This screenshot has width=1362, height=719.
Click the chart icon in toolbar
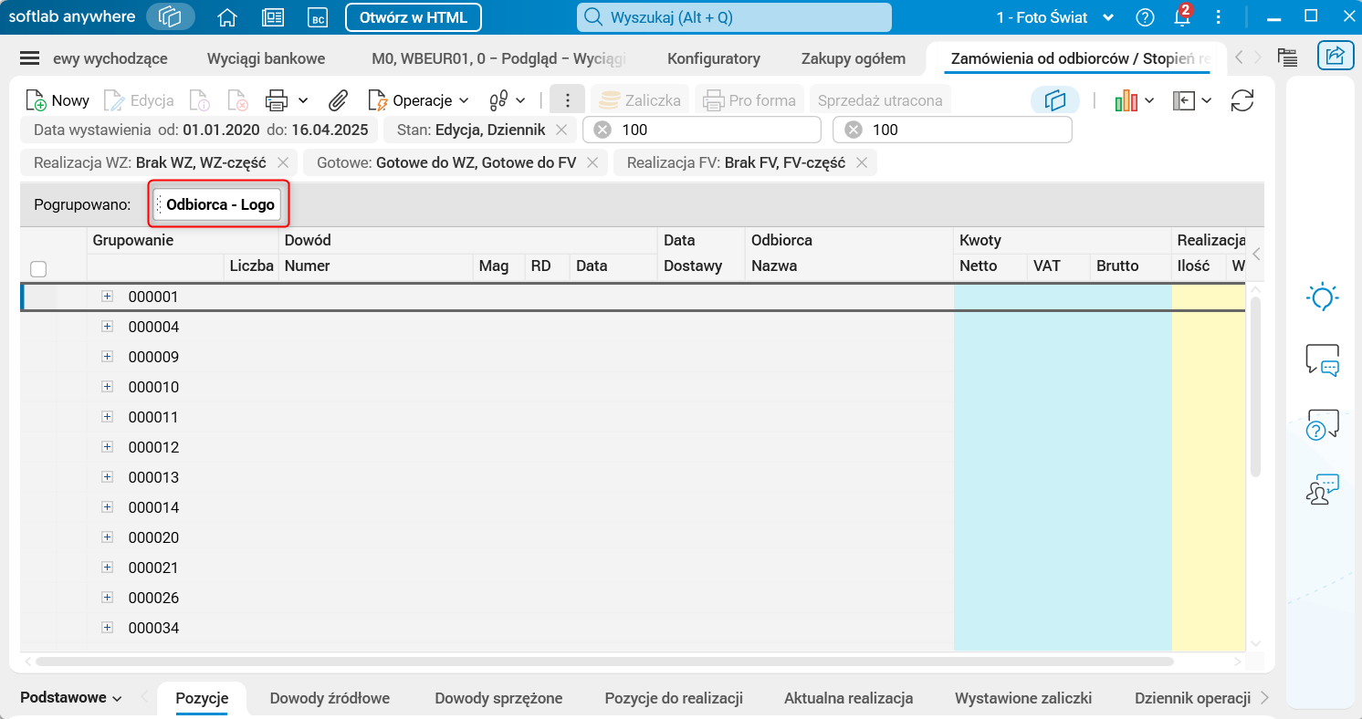click(x=1126, y=100)
